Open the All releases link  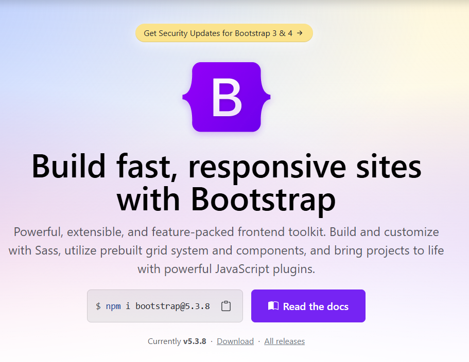tap(285, 341)
